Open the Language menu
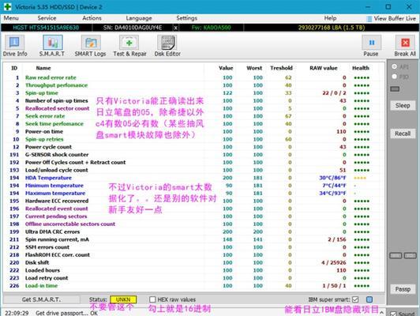Screen dimensions: 420x316 coord(139,18)
